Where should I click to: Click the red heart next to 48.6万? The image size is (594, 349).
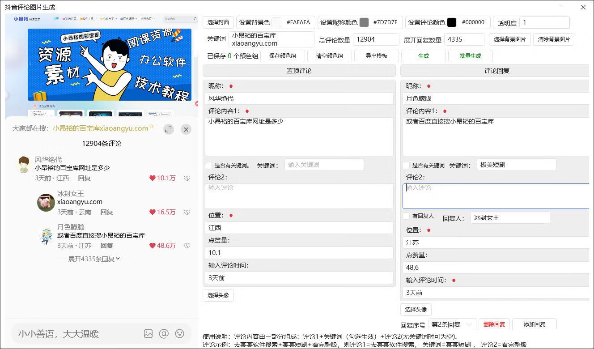(153, 246)
